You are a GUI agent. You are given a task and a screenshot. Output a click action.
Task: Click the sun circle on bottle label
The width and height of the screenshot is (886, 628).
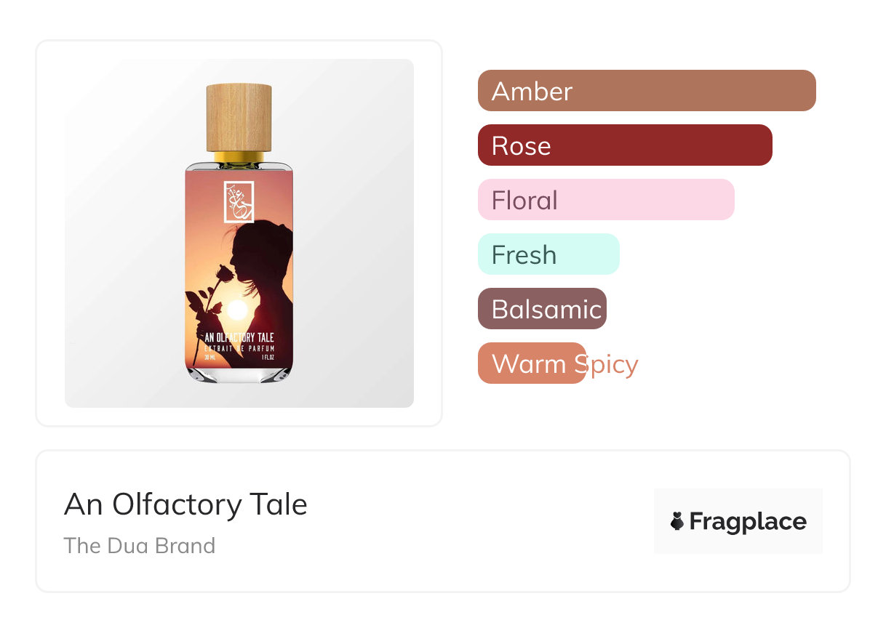[x=236, y=310]
